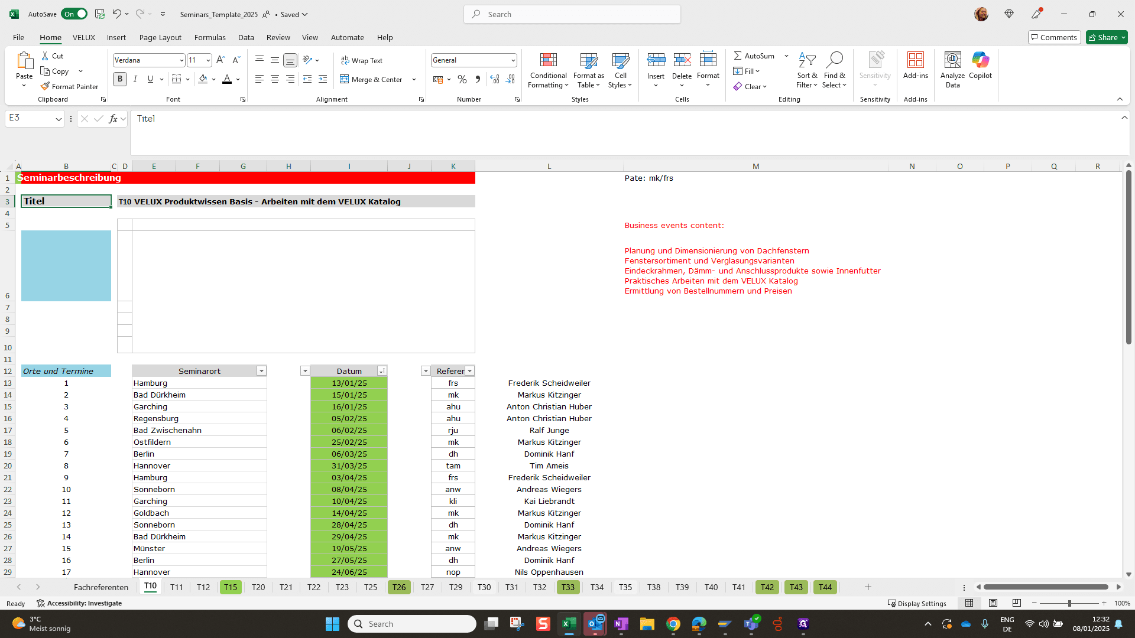Open the Referent column filter
Viewport: 1135px width, 638px height.
pos(470,371)
